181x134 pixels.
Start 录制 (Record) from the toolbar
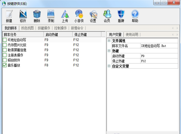pyautogui.click(x=51, y=14)
